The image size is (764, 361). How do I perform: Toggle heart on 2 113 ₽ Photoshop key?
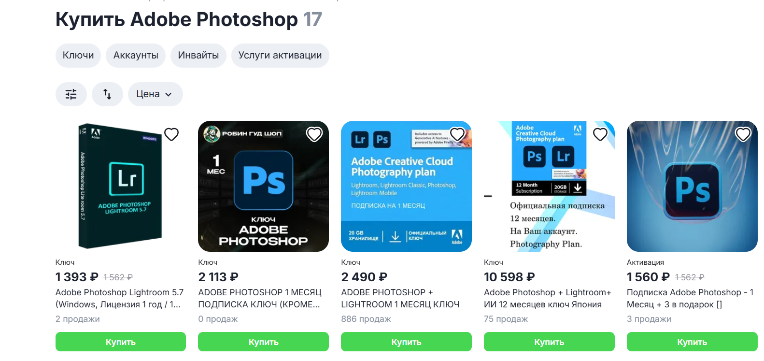314,134
